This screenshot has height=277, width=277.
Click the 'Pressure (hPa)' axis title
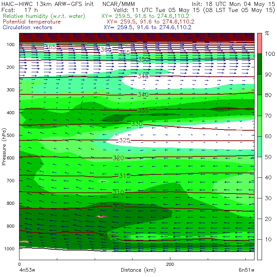pyautogui.click(x=4, y=147)
